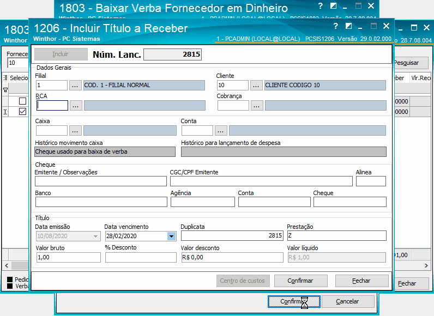The width and height of the screenshot is (434, 316).
Task: Click Cancelar button in 1803 window
Action: (348, 301)
